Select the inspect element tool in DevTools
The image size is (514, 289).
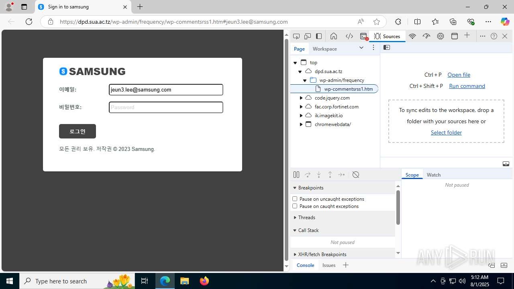click(296, 36)
